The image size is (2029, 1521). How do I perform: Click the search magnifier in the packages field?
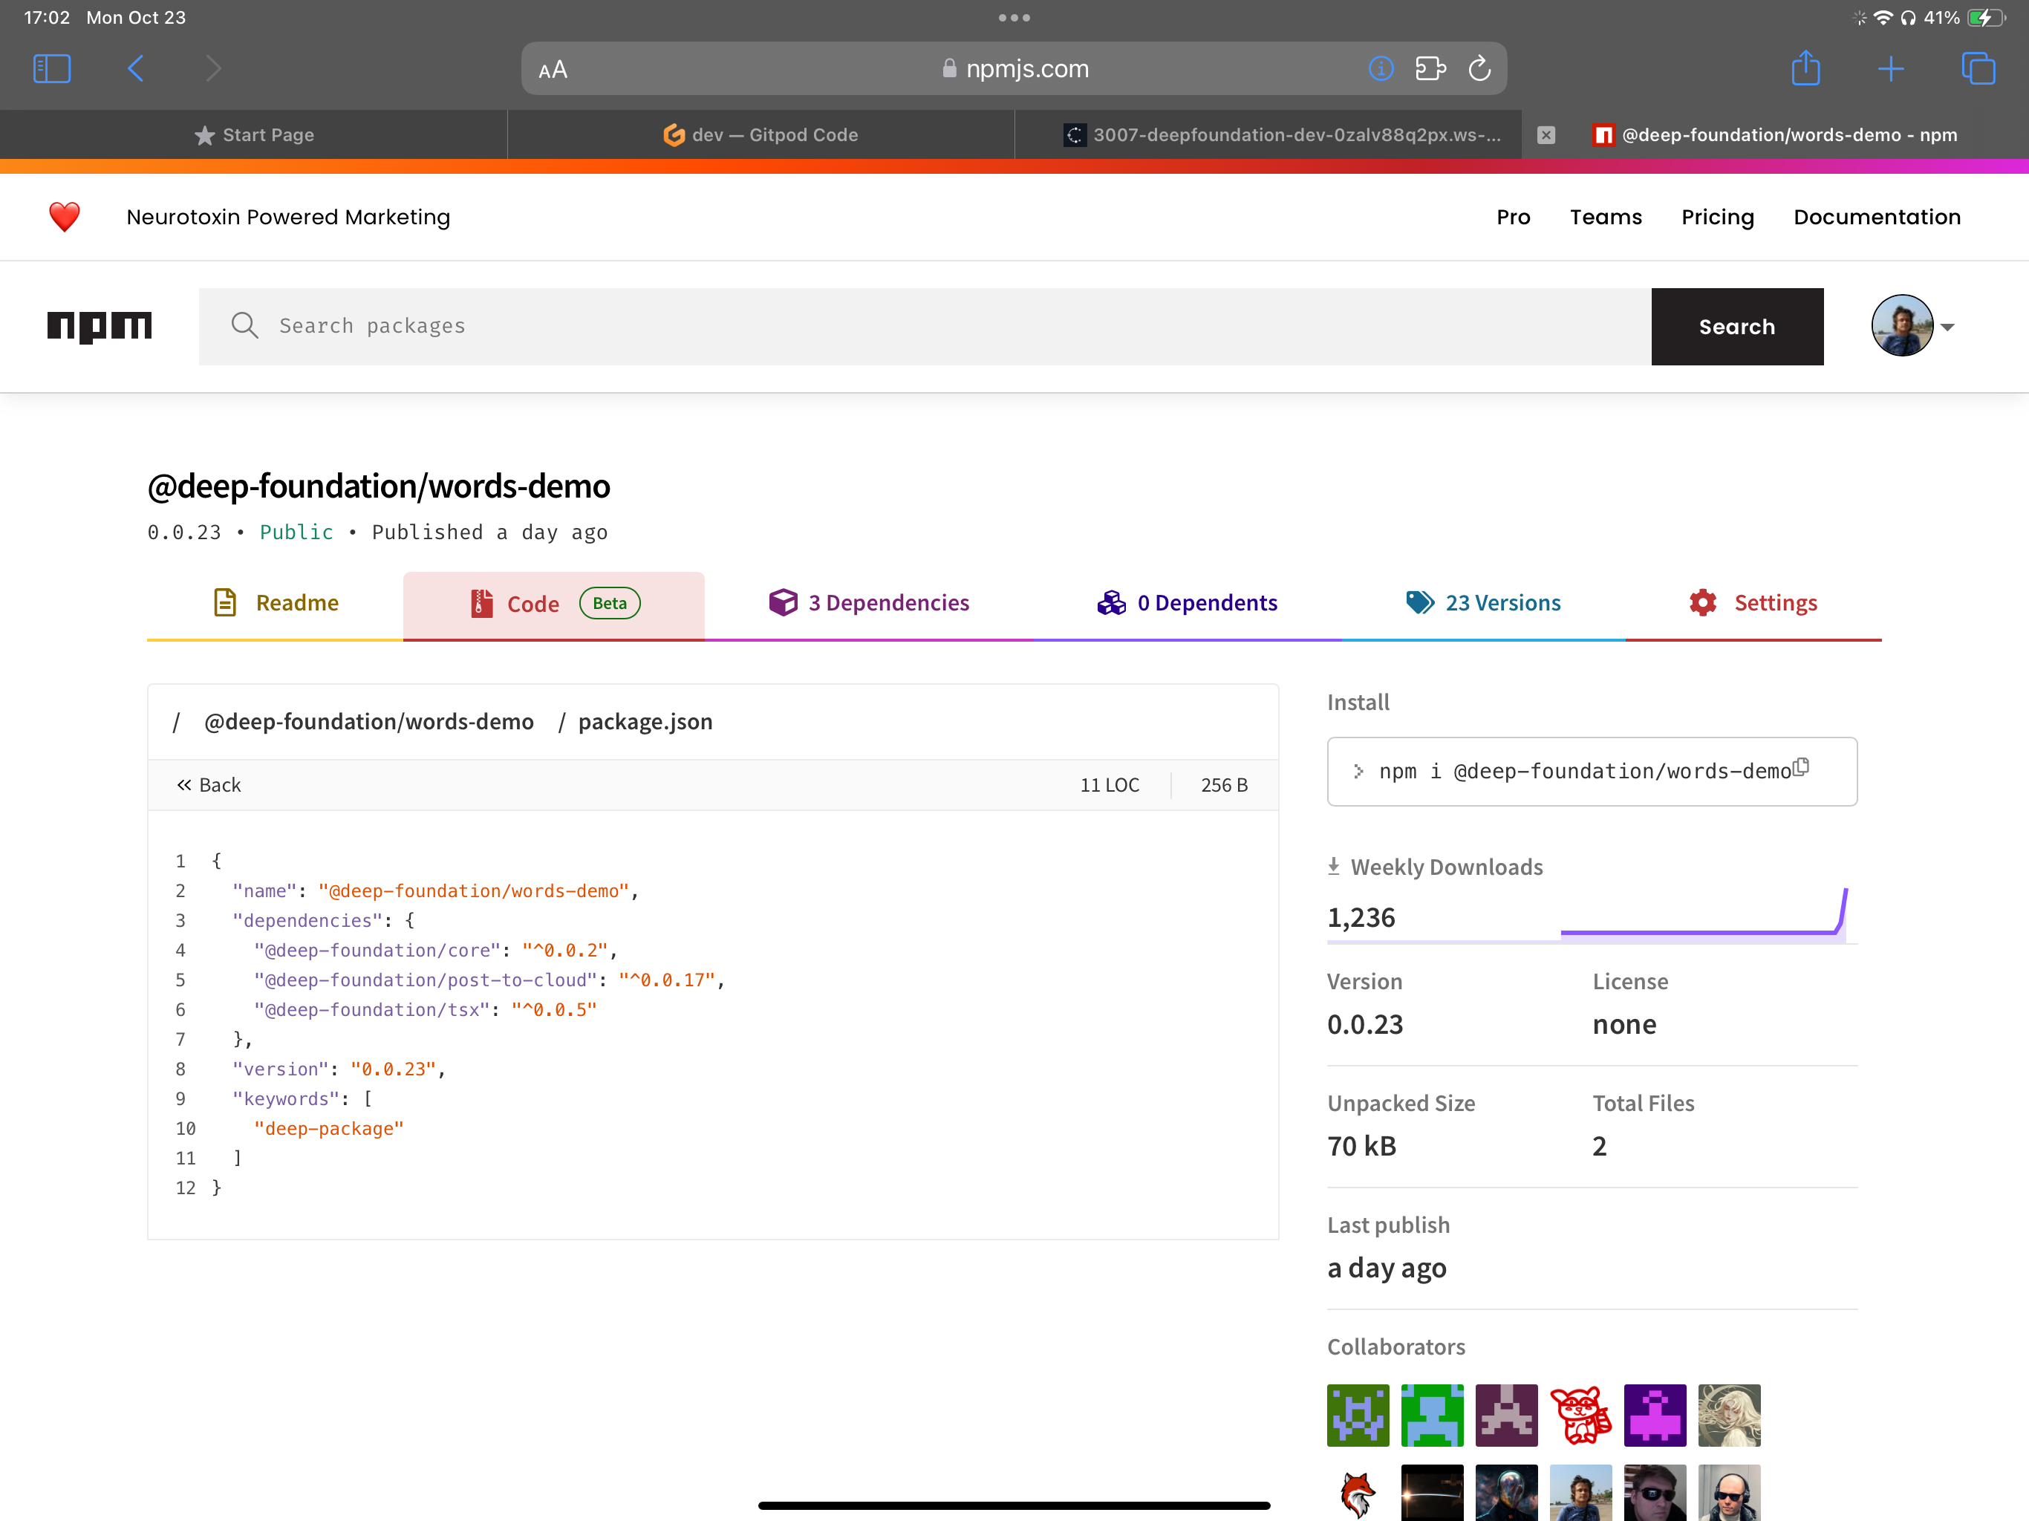(x=245, y=326)
